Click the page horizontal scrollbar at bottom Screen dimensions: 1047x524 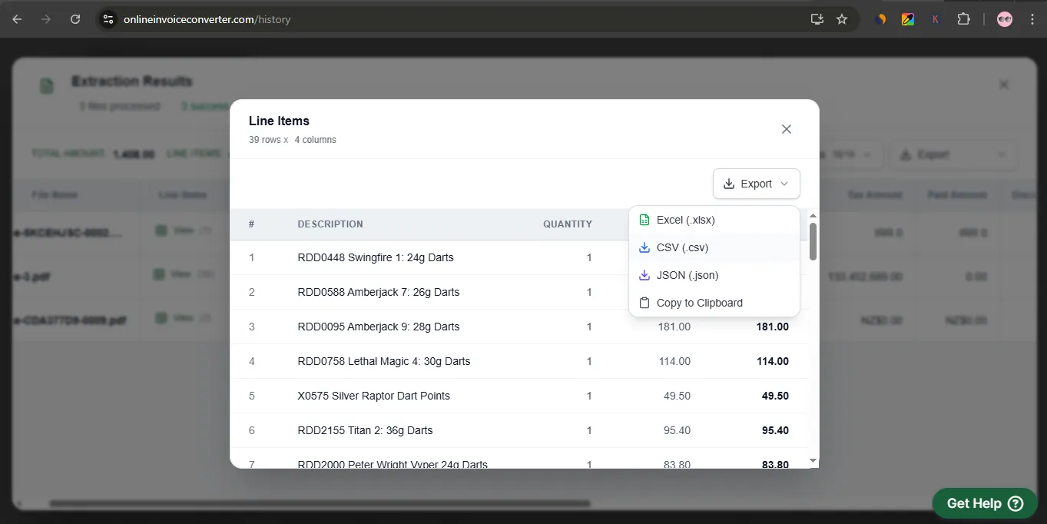tap(320, 504)
